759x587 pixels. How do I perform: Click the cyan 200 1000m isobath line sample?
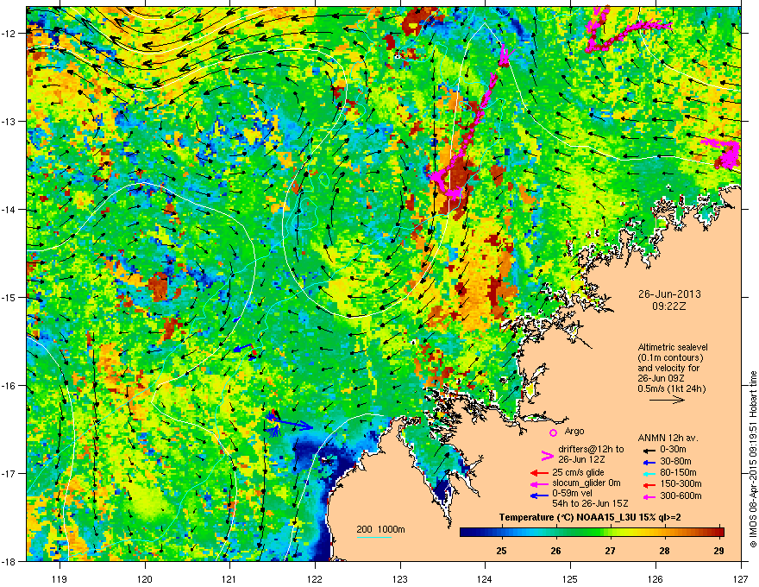click(373, 537)
